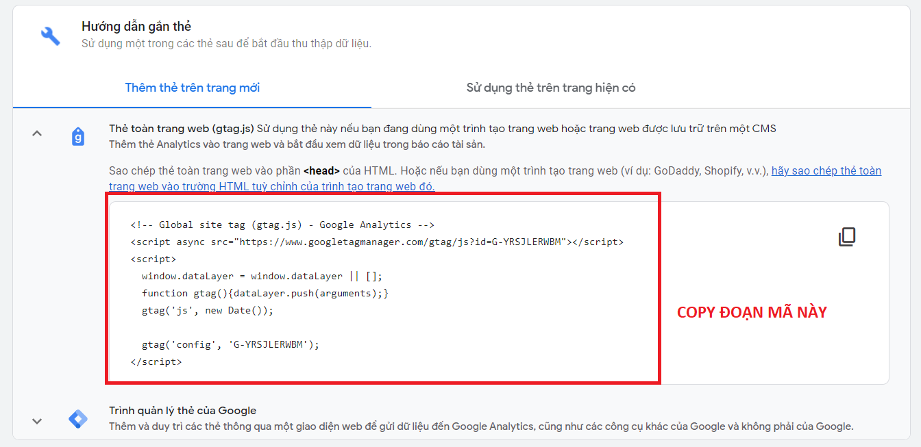Click the bold <head> text in the instructions
921x447 pixels.
(x=321, y=171)
